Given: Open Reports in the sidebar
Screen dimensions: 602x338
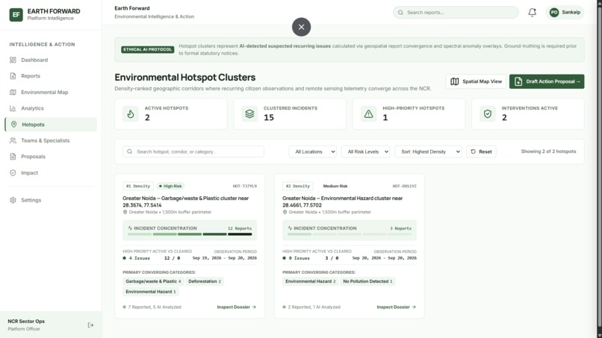Looking at the screenshot, I should 51,76.
